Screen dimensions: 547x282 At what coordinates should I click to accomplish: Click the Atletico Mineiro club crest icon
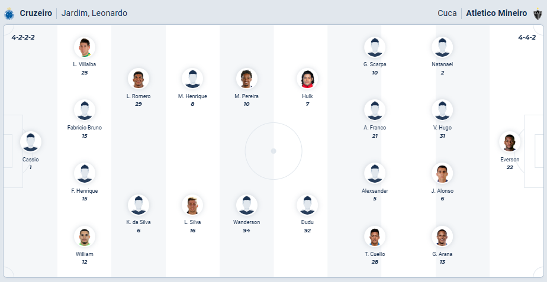(x=538, y=13)
